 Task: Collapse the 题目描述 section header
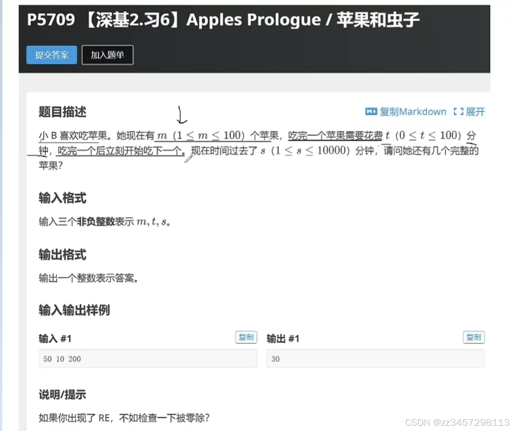(x=62, y=112)
